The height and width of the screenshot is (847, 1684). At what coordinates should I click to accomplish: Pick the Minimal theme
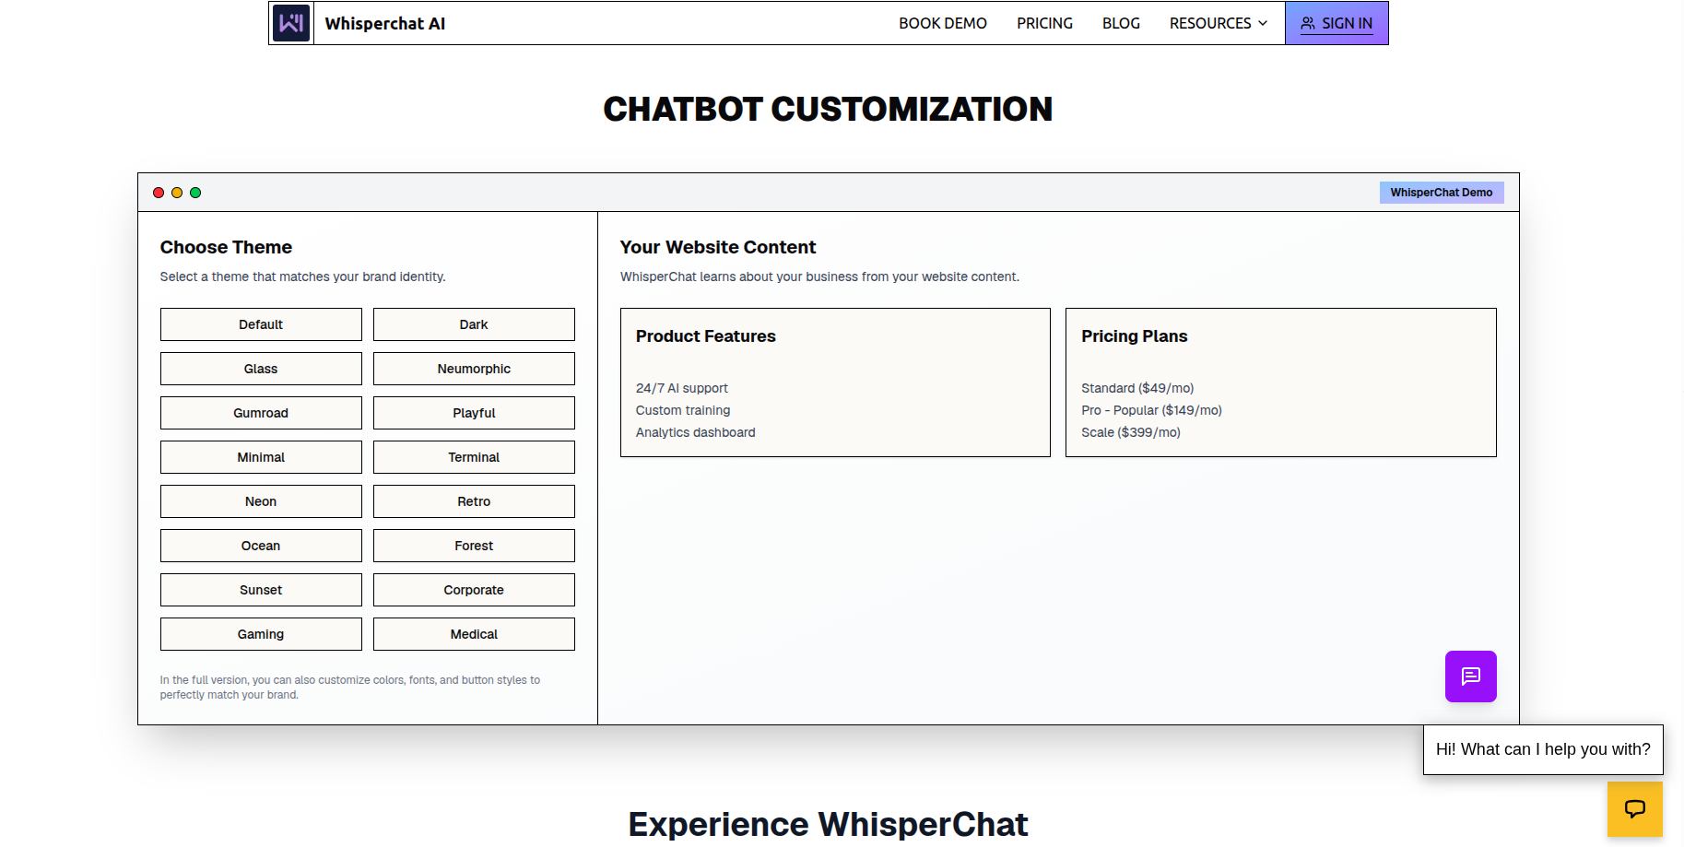pos(261,457)
